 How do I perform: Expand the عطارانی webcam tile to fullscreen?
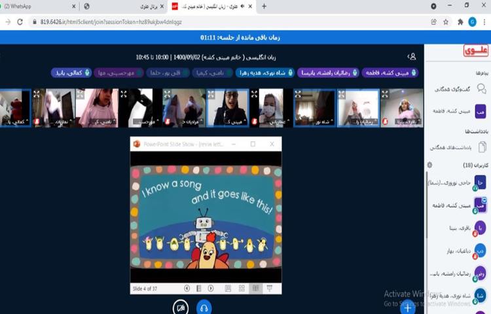(x=254, y=94)
